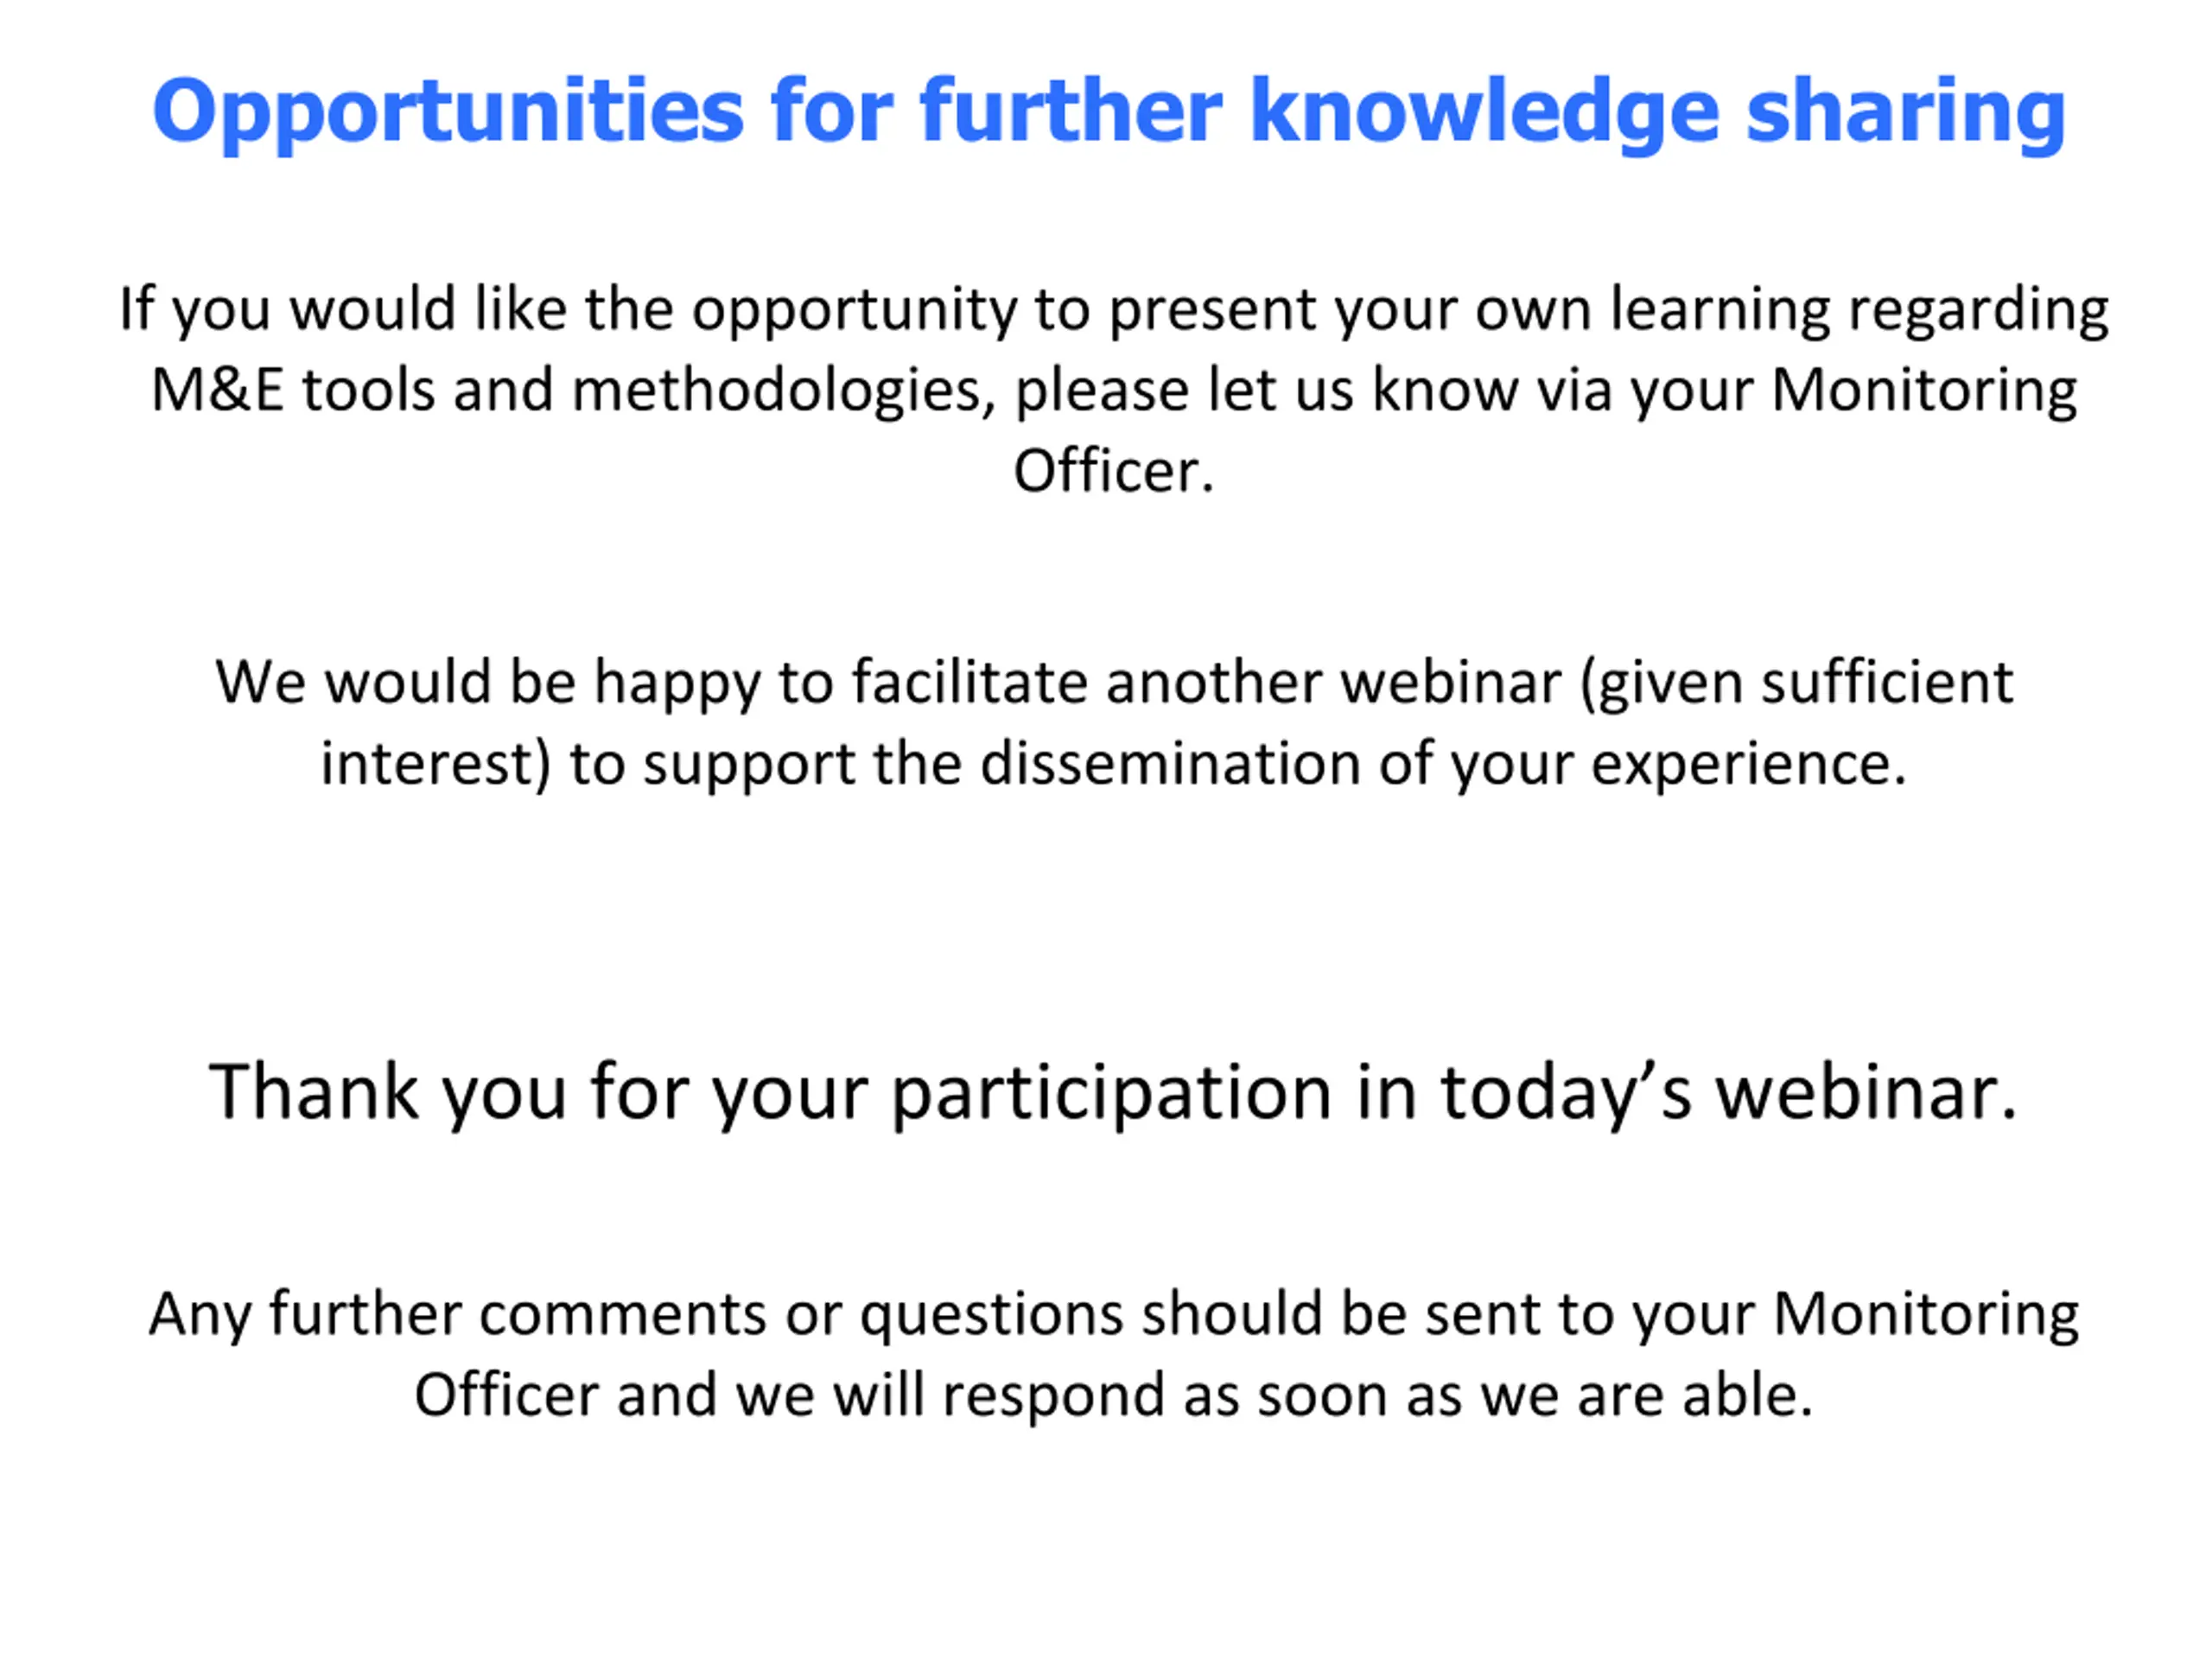Click the phrase 'Officer and we will respond'
This screenshot has width=2212, height=1659.
(x=790, y=1397)
